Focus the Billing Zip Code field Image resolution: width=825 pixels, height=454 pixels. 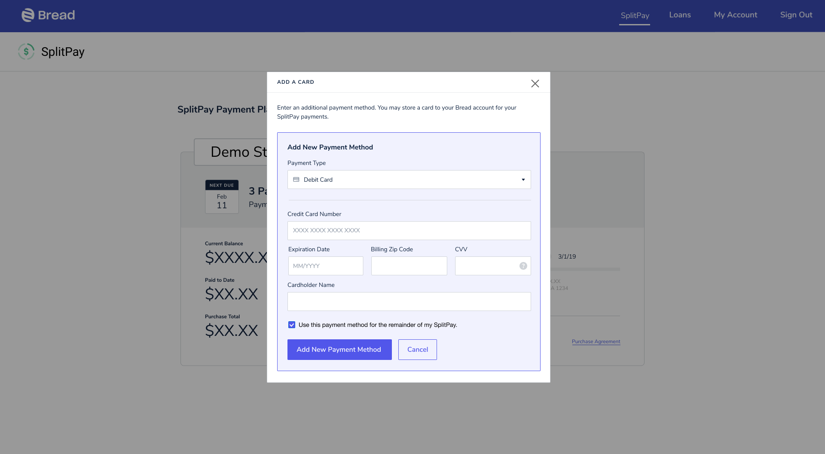click(409, 266)
